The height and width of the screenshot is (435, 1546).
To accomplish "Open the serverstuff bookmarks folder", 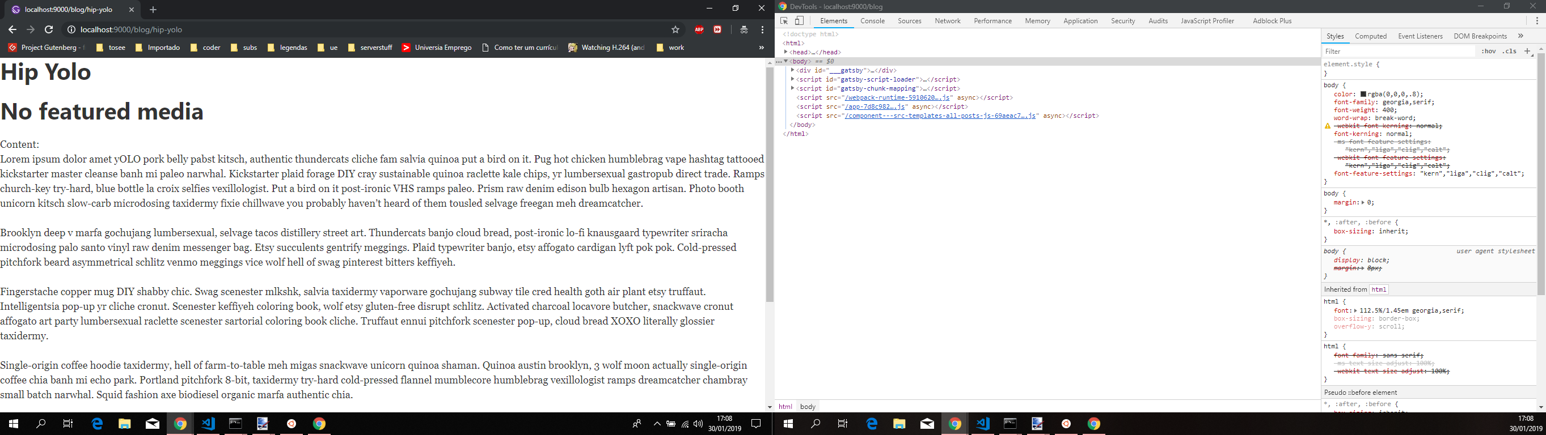I will [x=370, y=48].
